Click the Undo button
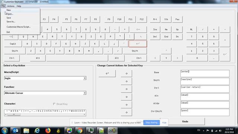This screenshot has width=238, height=134. click(x=185, y=122)
